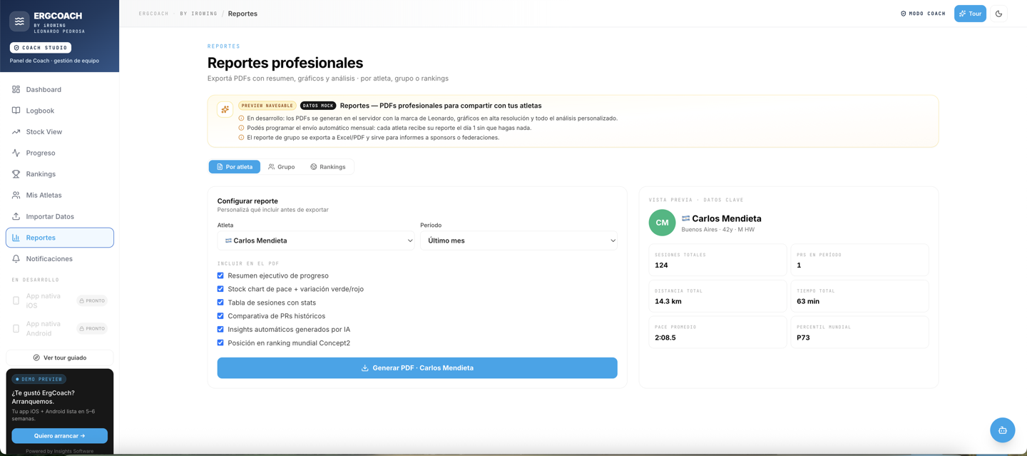The height and width of the screenshot is (456, 1027).
Task: Click the Reportes breadcrumb
Action: [x=242, y=14]
